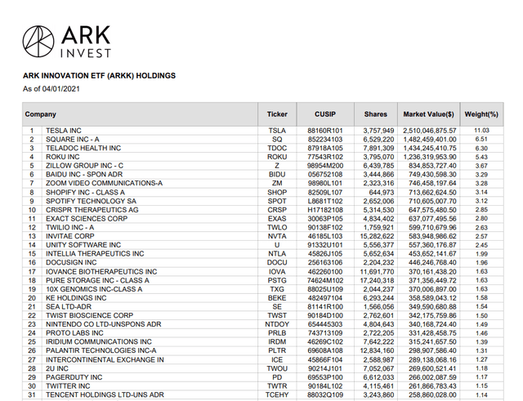The height and width of the screenshot is (401, 523).
Task: Click the BEKE ticker cell
Action: [277, 297]
